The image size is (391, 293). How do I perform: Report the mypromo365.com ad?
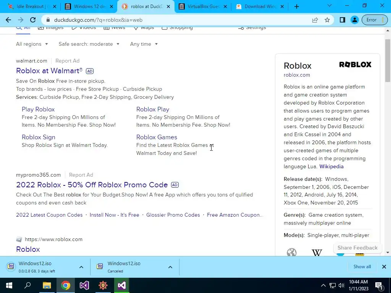81,175
